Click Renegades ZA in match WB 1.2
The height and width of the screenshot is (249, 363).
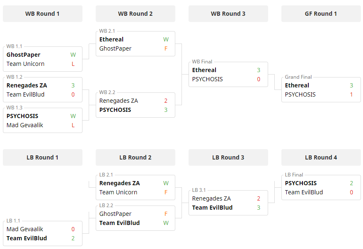coord(27,85)
